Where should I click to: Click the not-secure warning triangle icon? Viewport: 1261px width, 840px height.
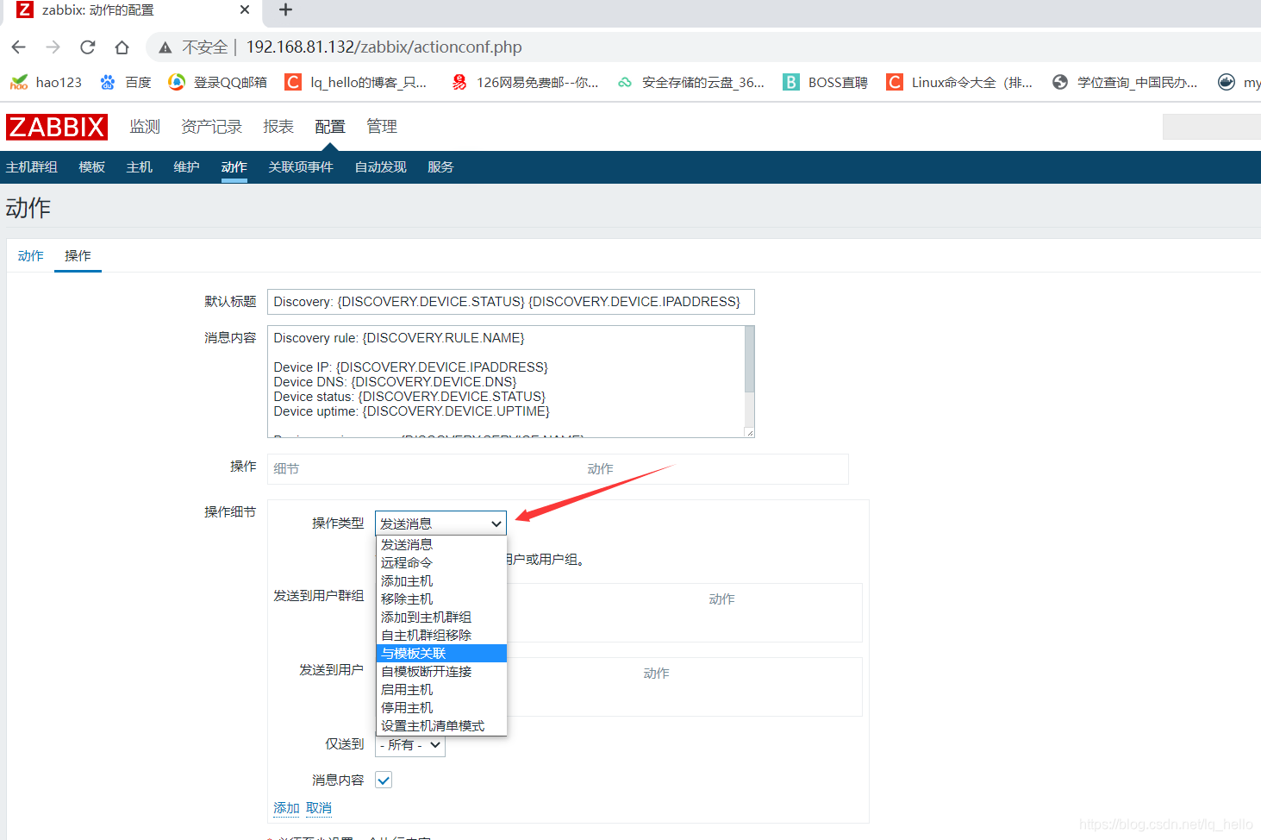coord(165,47)
